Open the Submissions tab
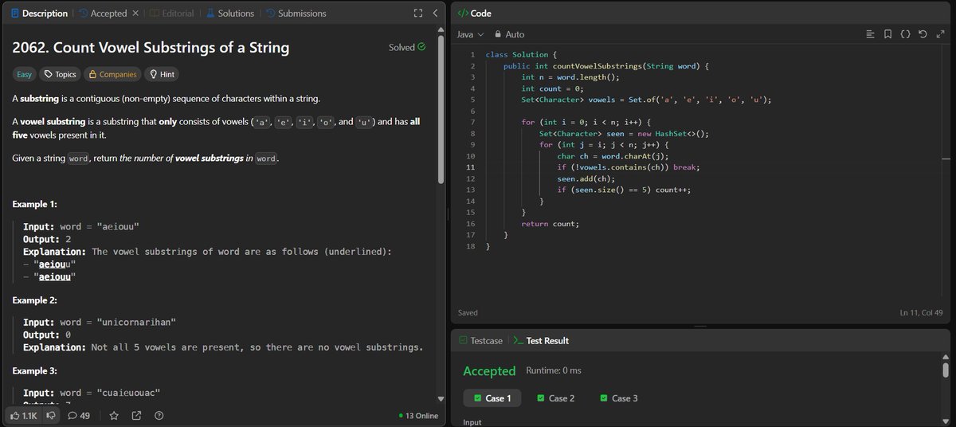Screen dimensions: 956x427 tap(296, 14)
